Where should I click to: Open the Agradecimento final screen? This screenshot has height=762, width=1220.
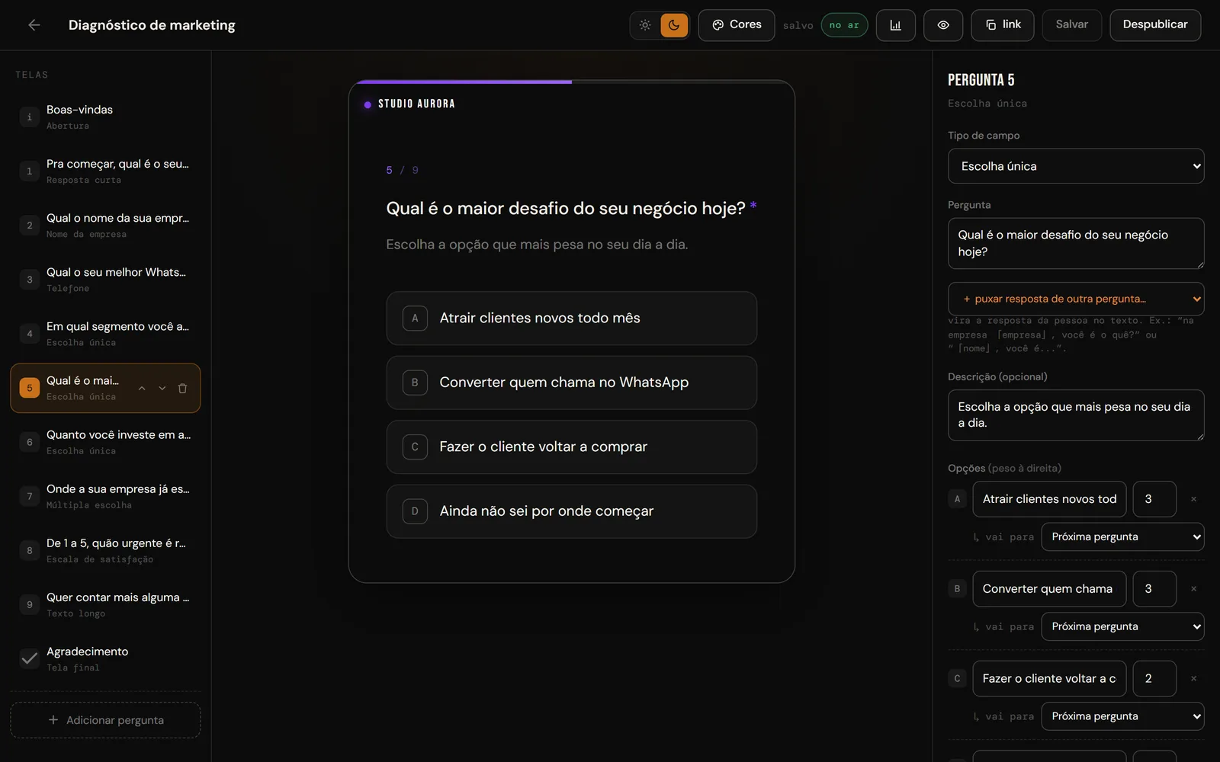[105, 658]
